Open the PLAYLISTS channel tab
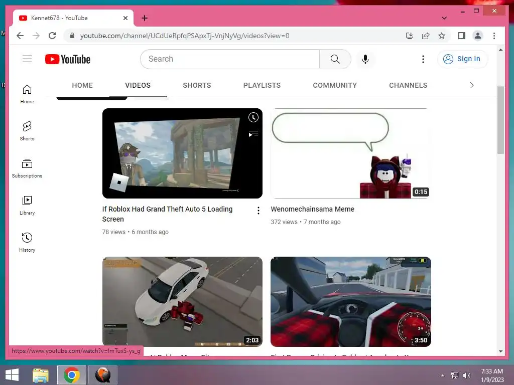This screenshot has width=514, height=385. tap(262, 85)
